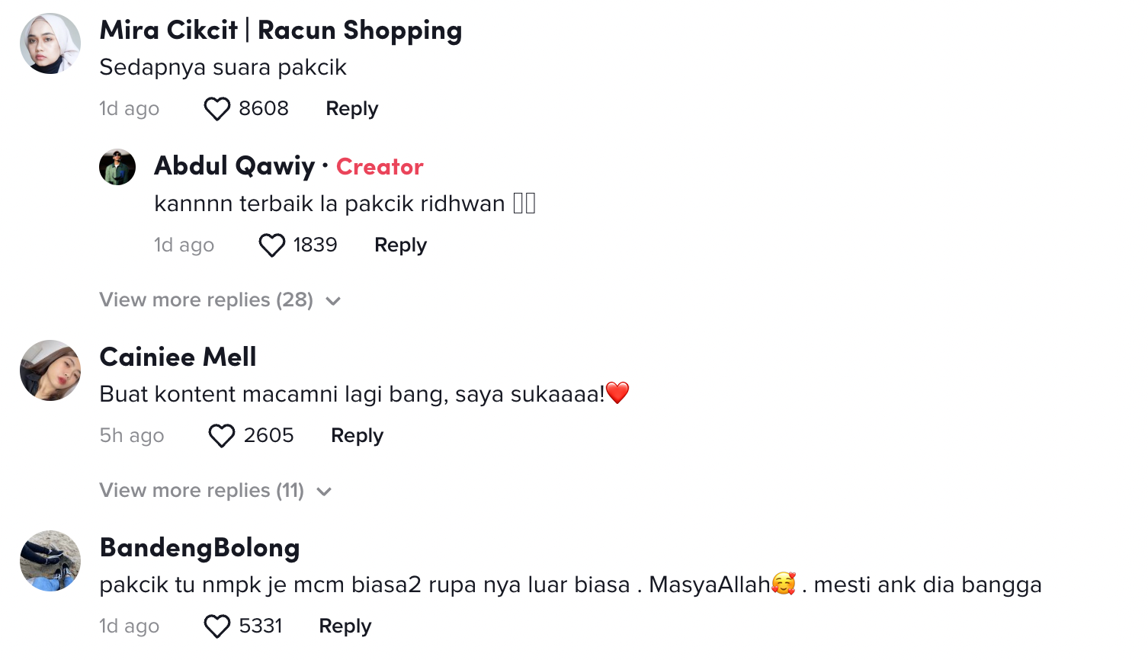Expand the 28 more replies chevron
This screenshot has height=660, width=1148.
[333, 301]
